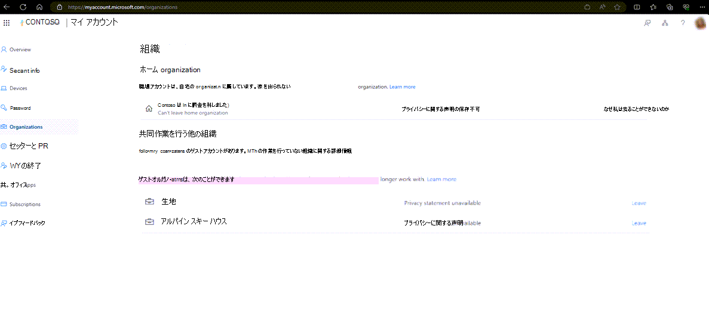Leave the アルパイン スキー ハウス organization
This screenshot has height=315, width=709.
pyautogui.click(x=639, y=223)
